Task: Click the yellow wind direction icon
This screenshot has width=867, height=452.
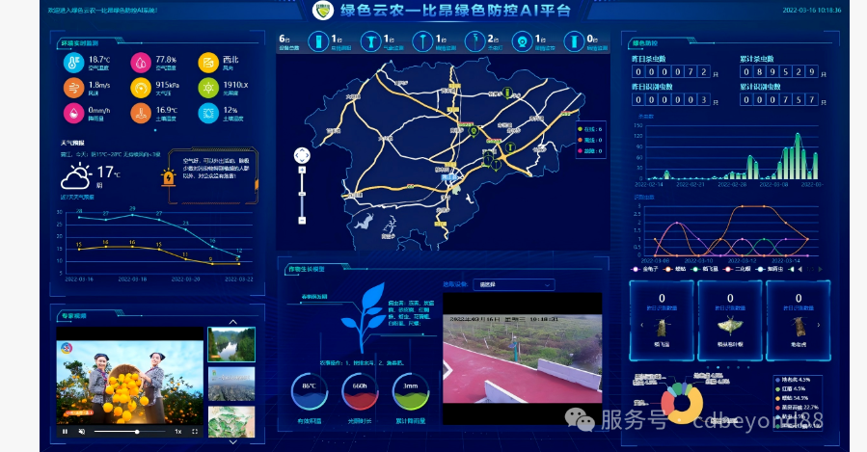Action: click(x=208, y=63)
